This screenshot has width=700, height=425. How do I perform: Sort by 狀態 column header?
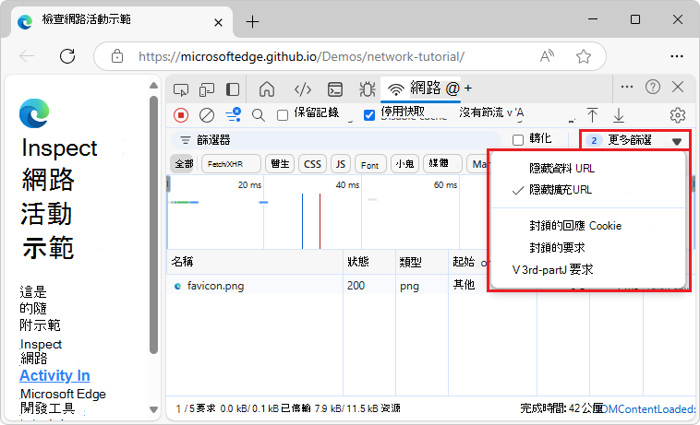click(x=369, y=262)
